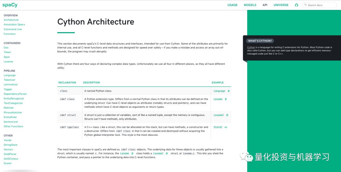Open Annotation Specs in the sidebar
Screen dimensions: 341x172
click(14, 25)
